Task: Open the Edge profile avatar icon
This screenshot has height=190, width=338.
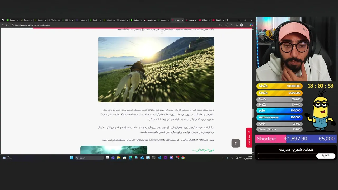Action: pos(241,25)
